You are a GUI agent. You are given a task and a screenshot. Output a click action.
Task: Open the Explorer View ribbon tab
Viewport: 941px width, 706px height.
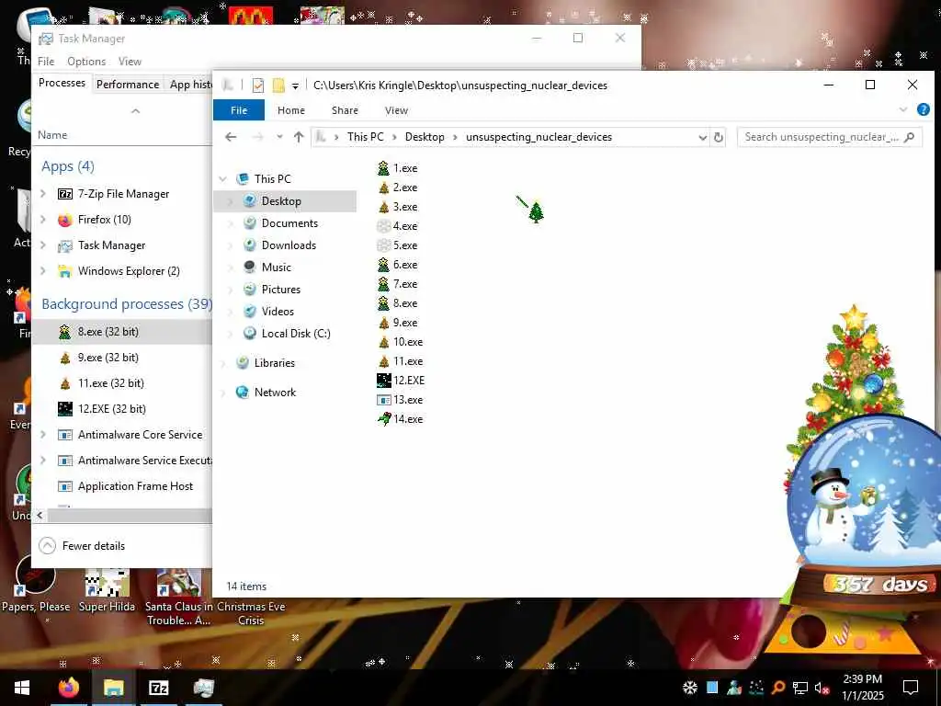(x=396, y=110)
